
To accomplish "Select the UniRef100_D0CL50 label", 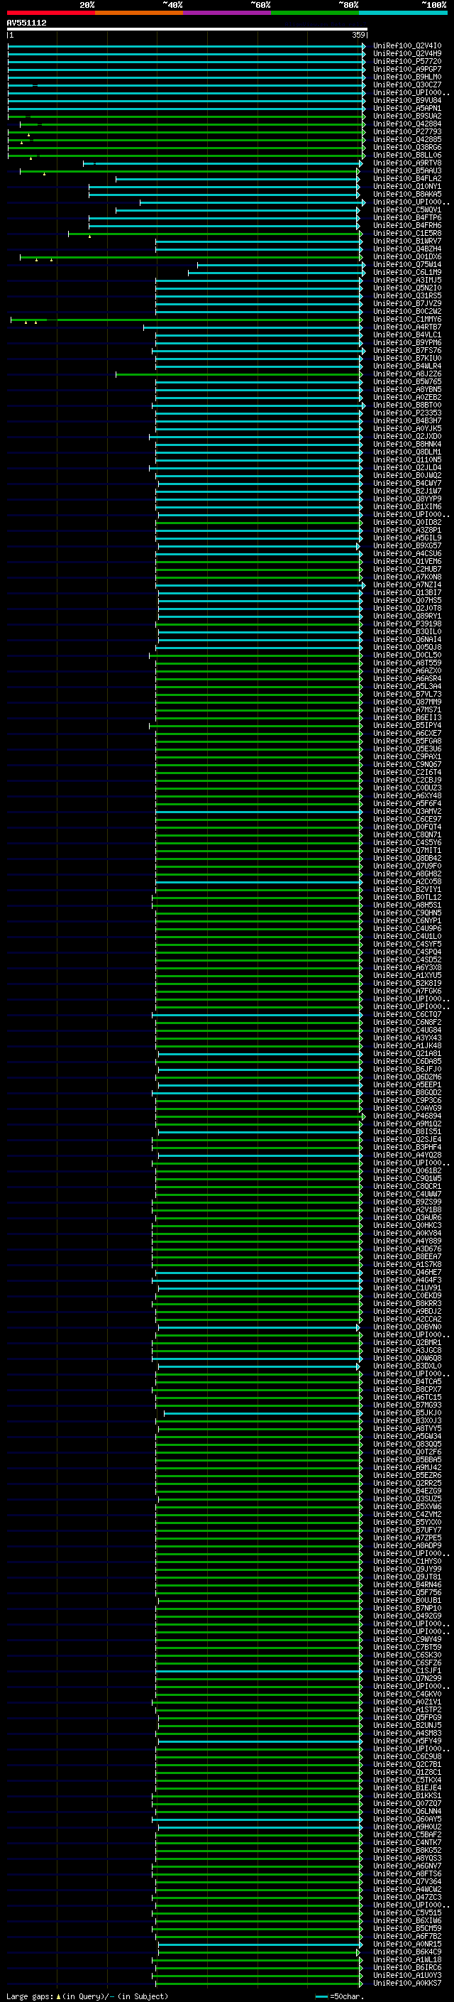I will [407, 655].
